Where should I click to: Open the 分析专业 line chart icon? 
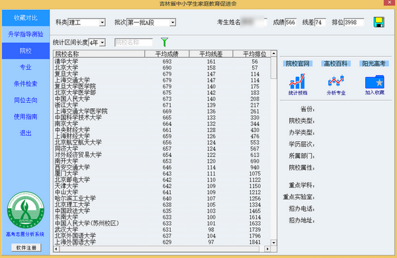pos(335,84)
